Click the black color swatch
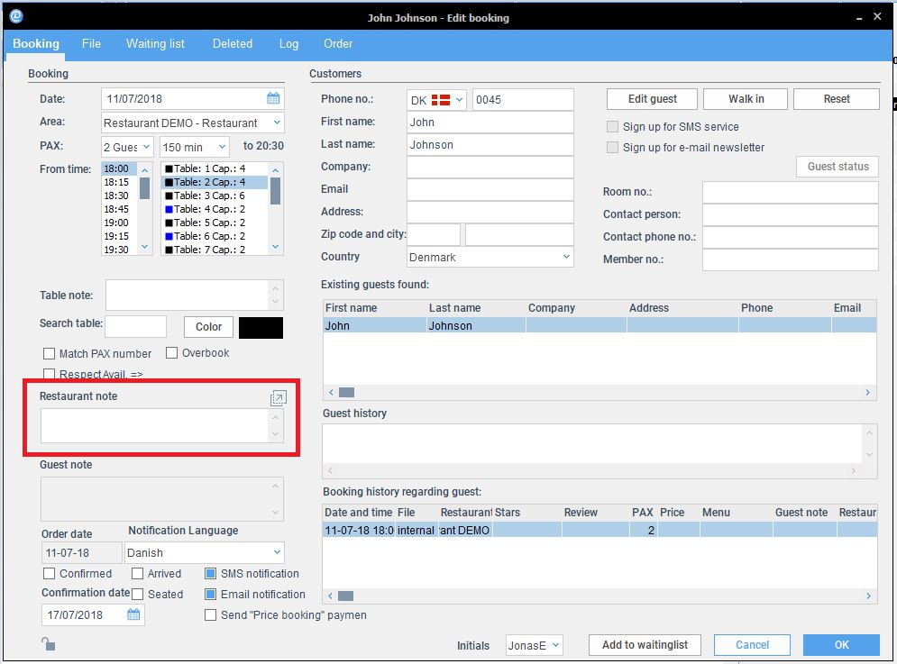The image size is (897, 664). [261, 328]
